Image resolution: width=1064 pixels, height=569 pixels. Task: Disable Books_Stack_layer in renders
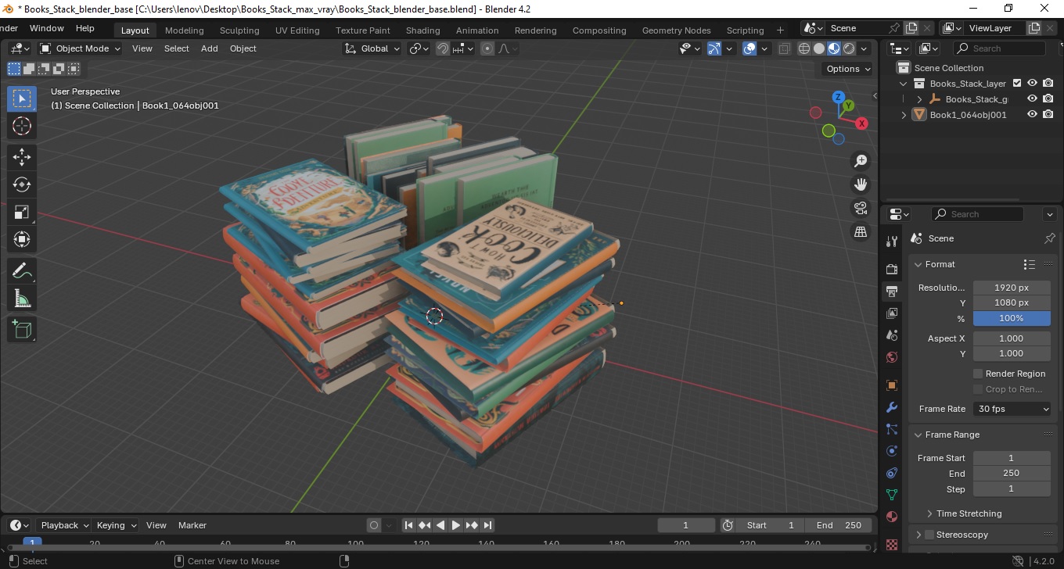coord(1048,83)
